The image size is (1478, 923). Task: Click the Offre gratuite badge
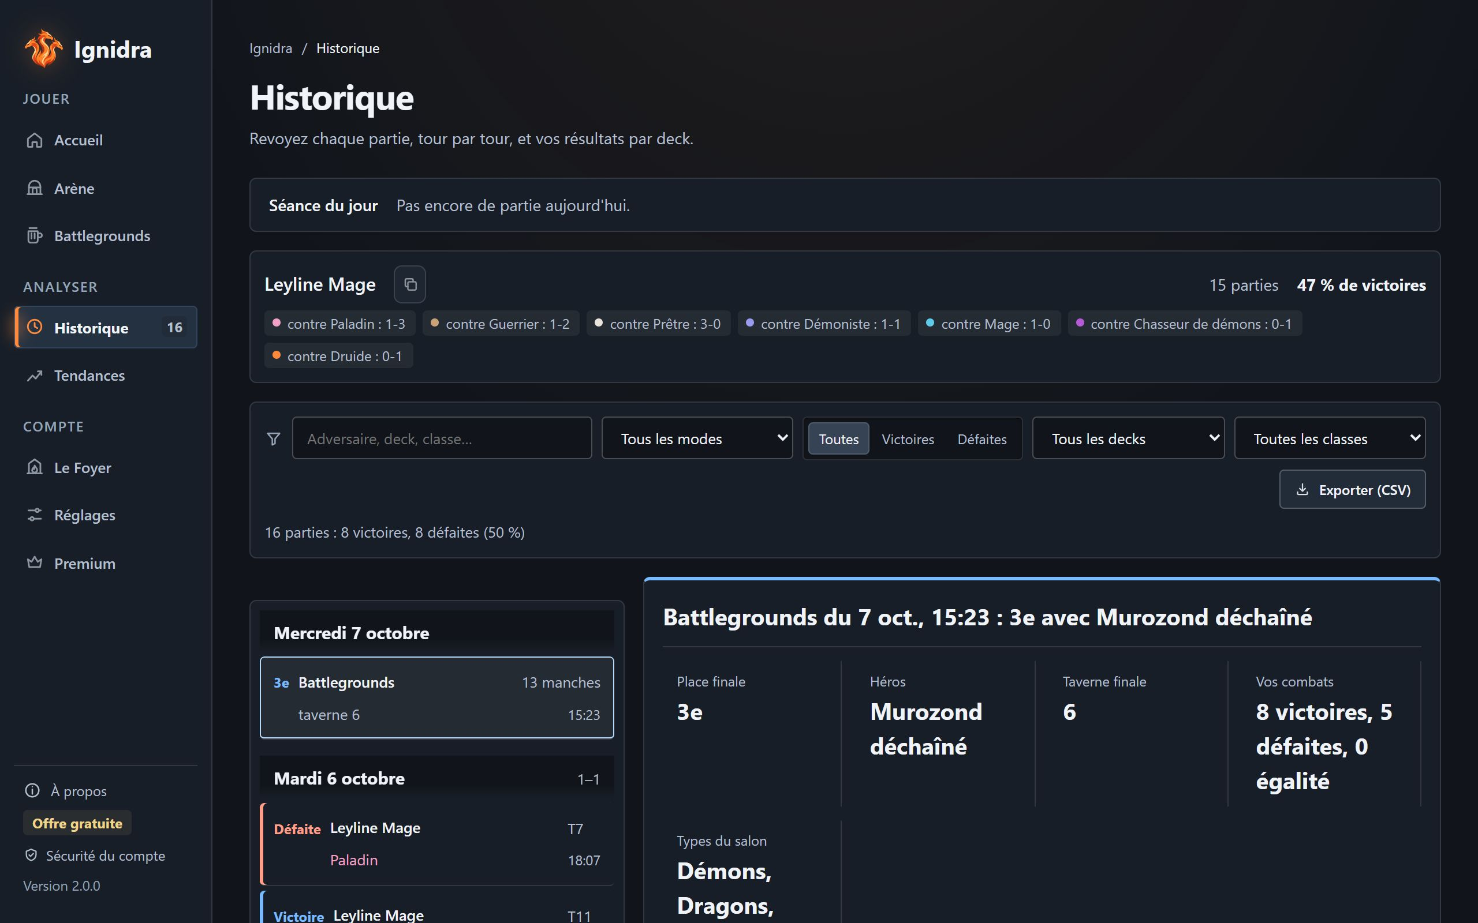(x=77, y=823)
